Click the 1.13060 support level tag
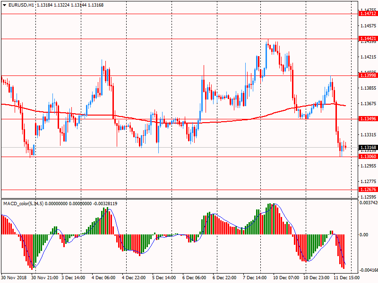The height and width of the screenshot is (283, 378). click(x=368, y=156)
